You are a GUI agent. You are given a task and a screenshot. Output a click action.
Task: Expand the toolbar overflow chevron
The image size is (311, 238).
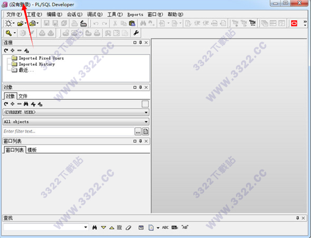point(305,23)
